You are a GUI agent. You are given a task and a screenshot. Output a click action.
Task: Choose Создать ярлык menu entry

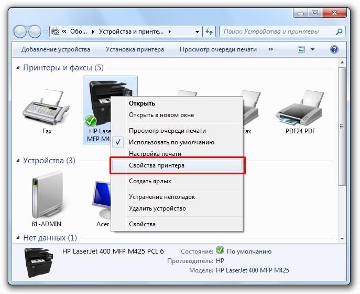point(177,181)
